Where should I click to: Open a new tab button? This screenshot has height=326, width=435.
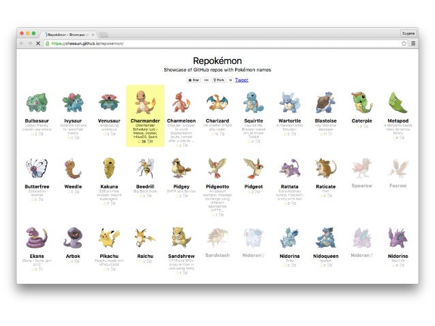point(103,35)
